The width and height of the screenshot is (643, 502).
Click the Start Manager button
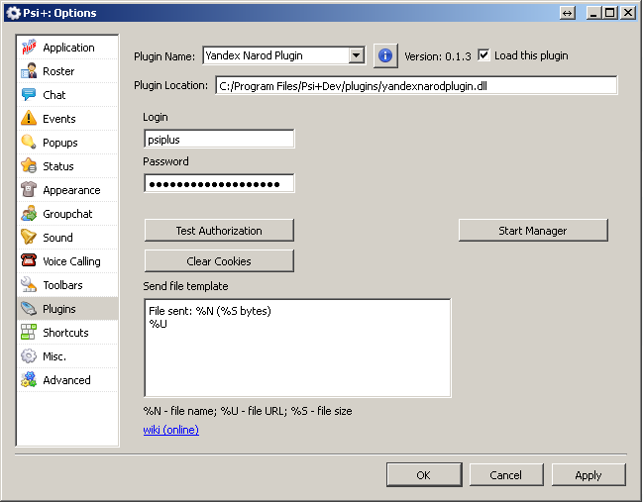532,231
